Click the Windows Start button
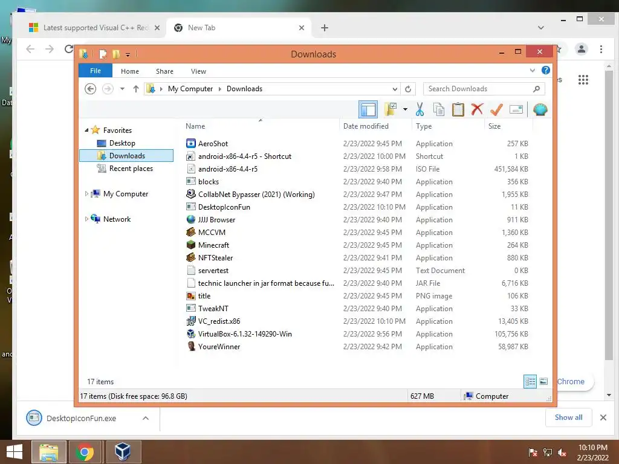Screen dimensions: 619x464 (x=15, y=452)
